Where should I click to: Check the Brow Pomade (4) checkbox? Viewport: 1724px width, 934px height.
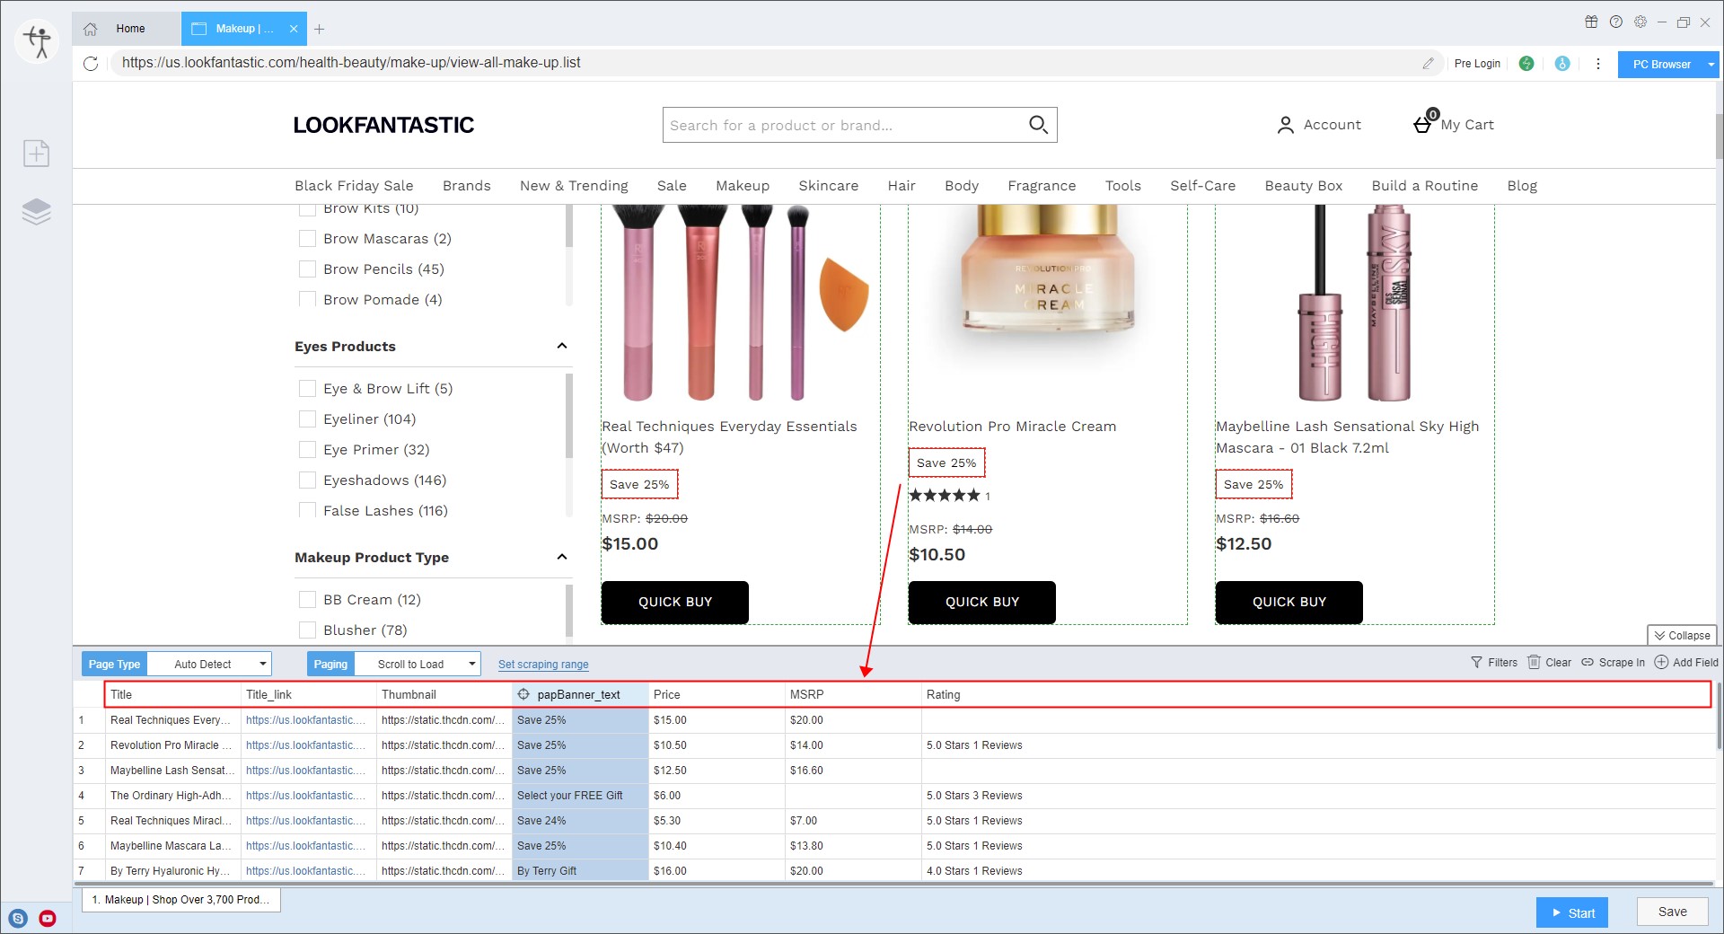pos(307,300)
